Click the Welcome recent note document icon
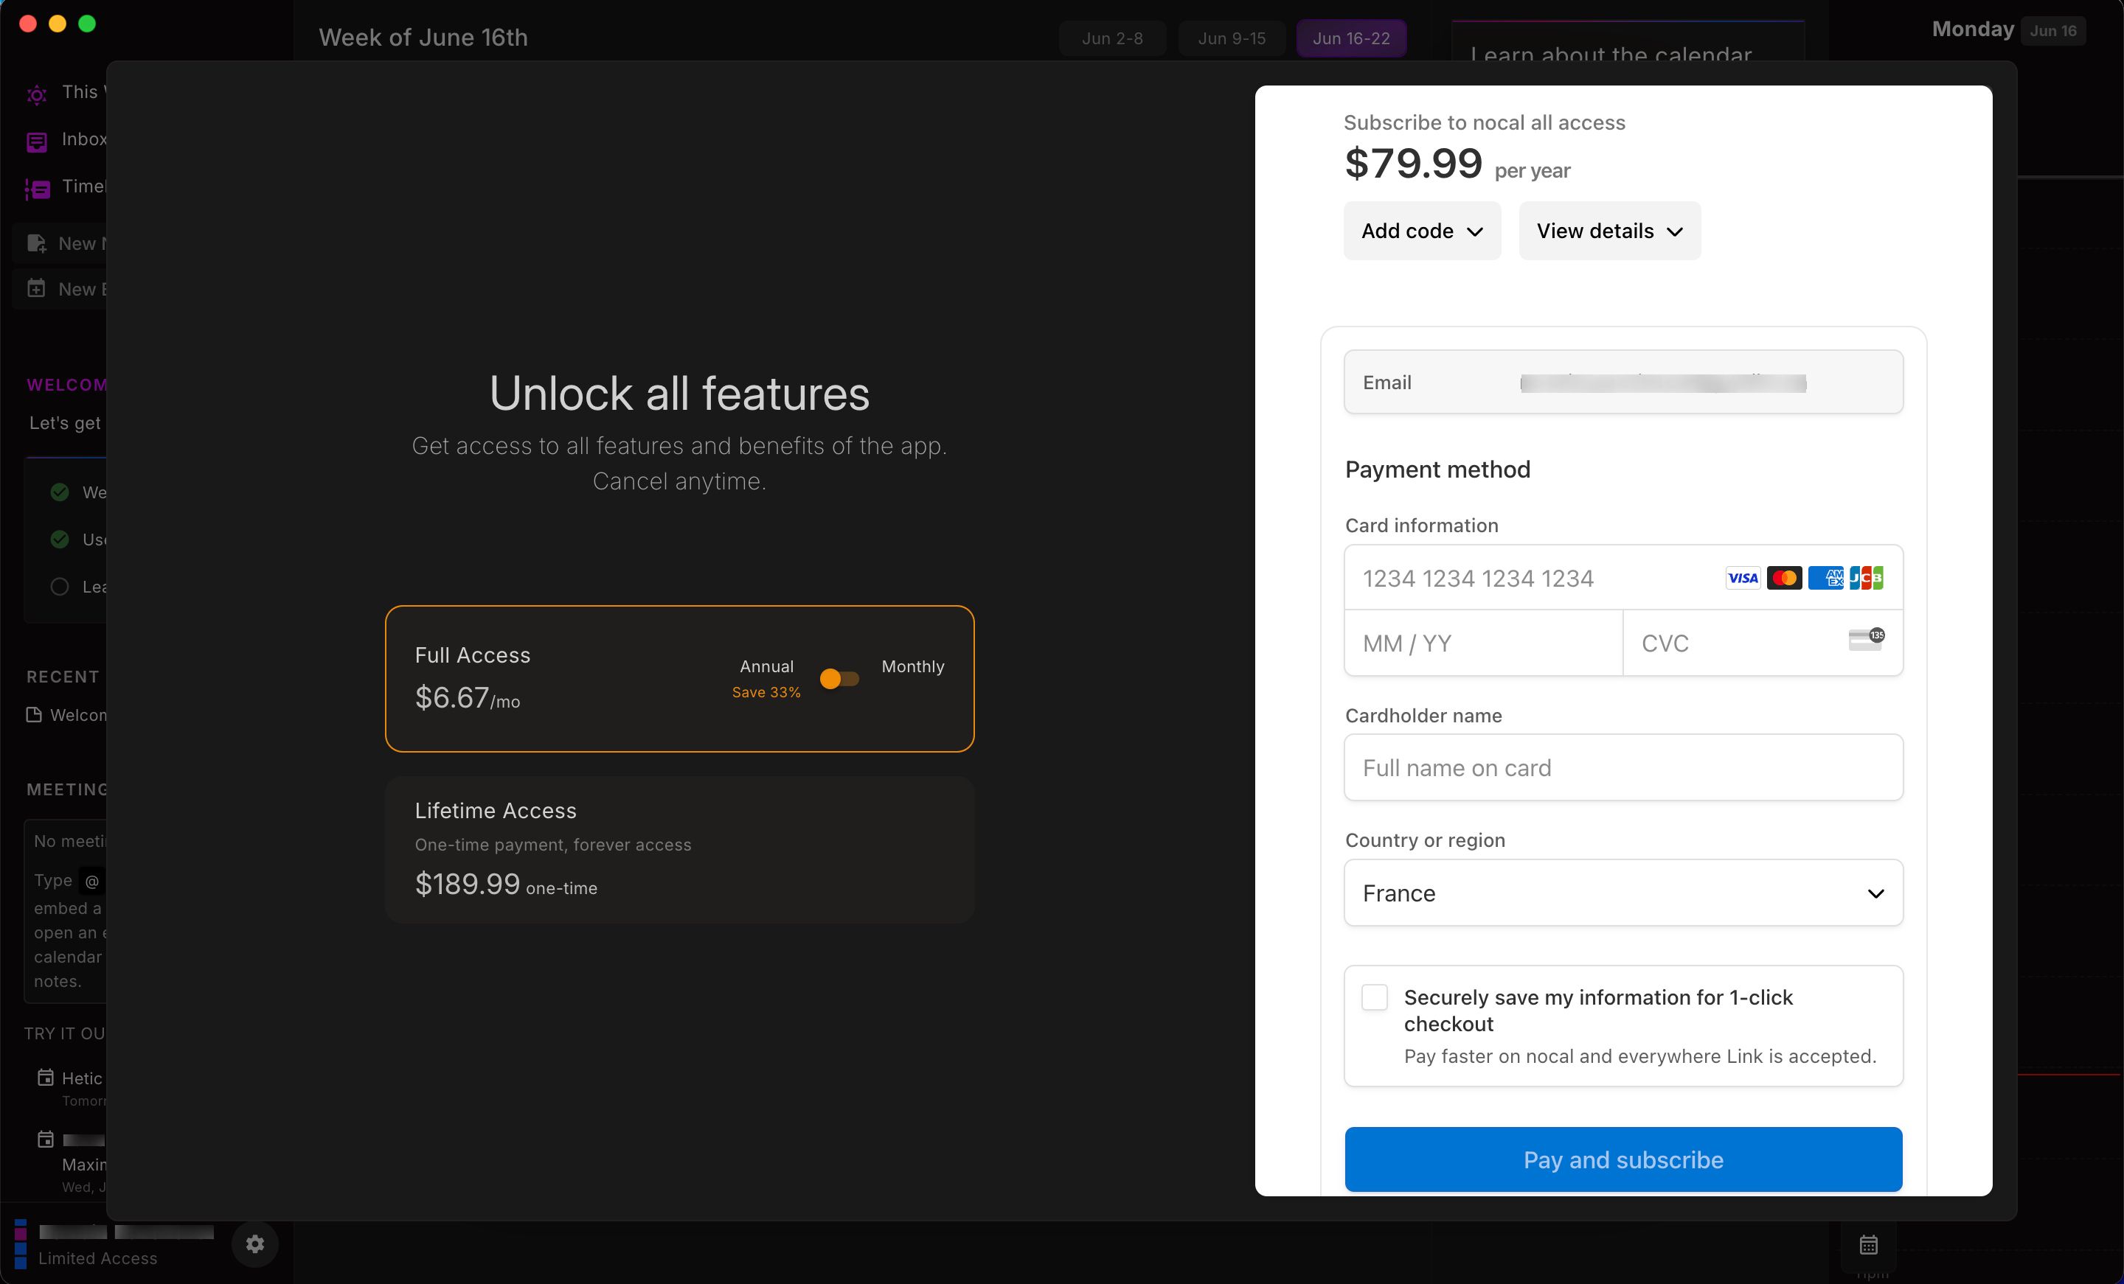Image resolution: width=2124 pixels, height=1284 pixels. point(34,714)
